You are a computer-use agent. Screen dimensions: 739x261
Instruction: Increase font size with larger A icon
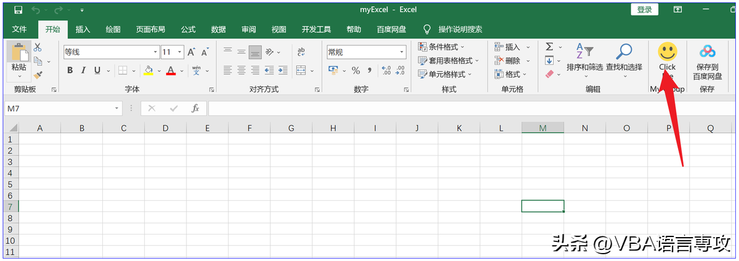pos(192,52)
